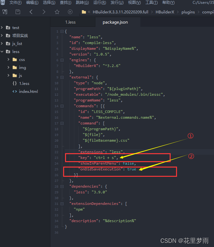Click the onDidSaveExecution true value
This screenshot has width=214, height=247.
tap(132, 169)
